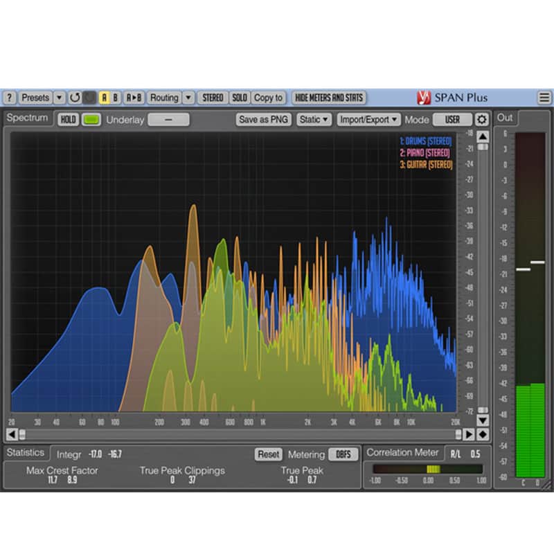Click the R/L correlation channel selector
Image resolution: width=554 pixels, height=554 pixels.
click(456, 454)
